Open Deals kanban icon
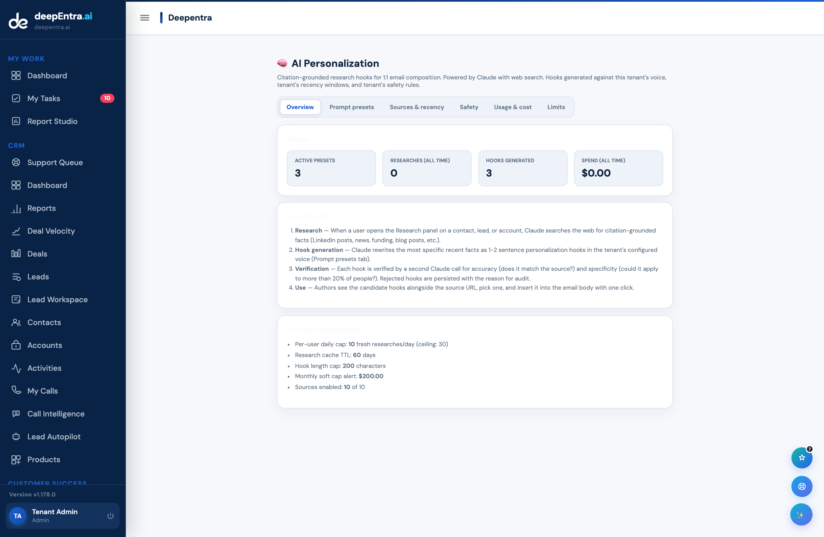The image size is (824, 537). coord(16,254)
